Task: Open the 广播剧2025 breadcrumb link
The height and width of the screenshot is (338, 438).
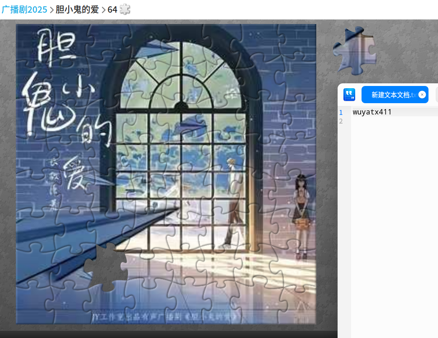Action: coord(24,10)
